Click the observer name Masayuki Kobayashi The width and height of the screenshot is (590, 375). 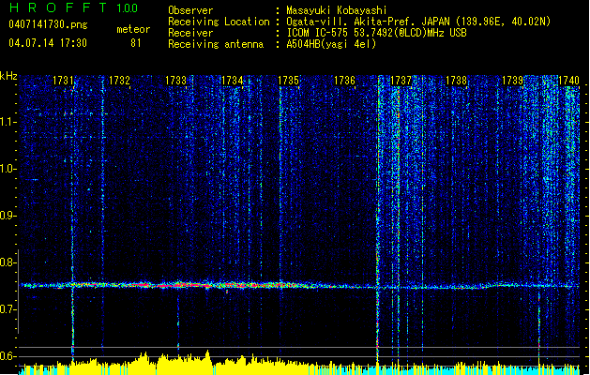(337, 10)
